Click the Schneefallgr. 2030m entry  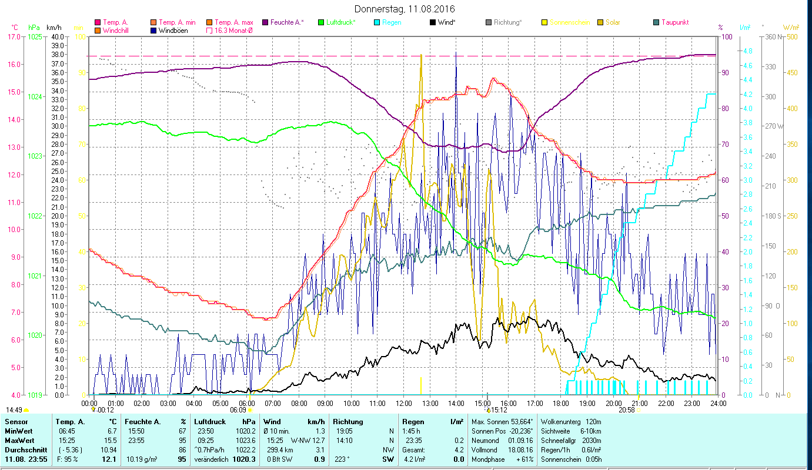[571, 440]
